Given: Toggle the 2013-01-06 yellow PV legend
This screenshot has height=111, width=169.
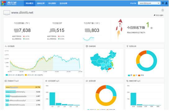Looking at the screenshot, I should tap(34, 75).
